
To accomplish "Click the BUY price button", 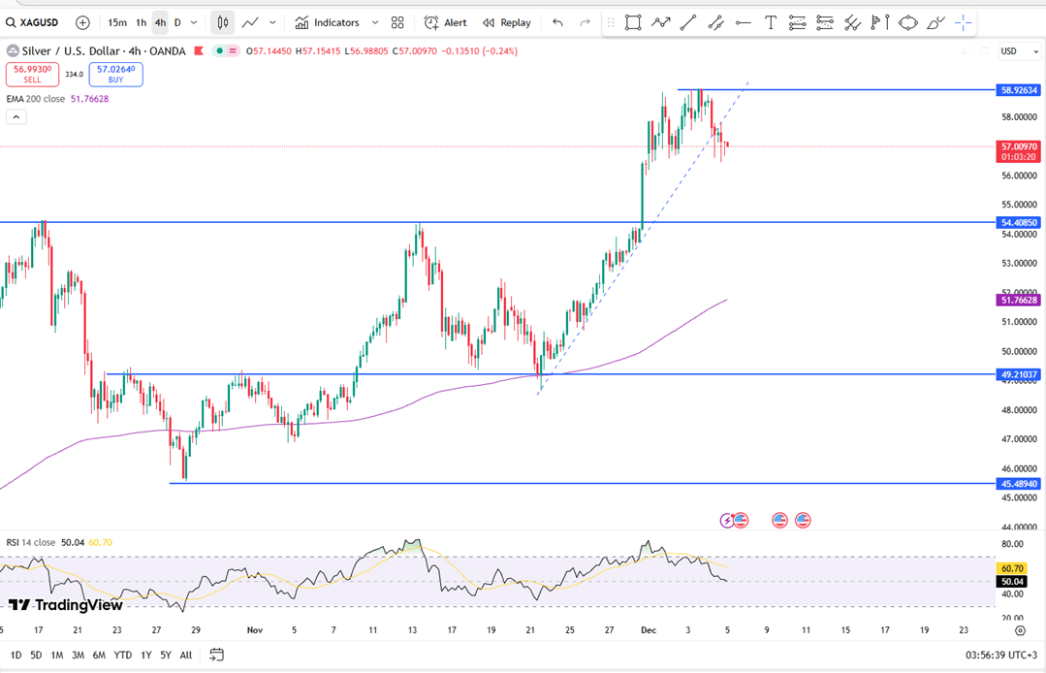I will [x=115, y=75].
